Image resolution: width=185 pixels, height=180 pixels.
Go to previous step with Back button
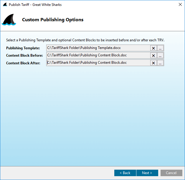125,173
